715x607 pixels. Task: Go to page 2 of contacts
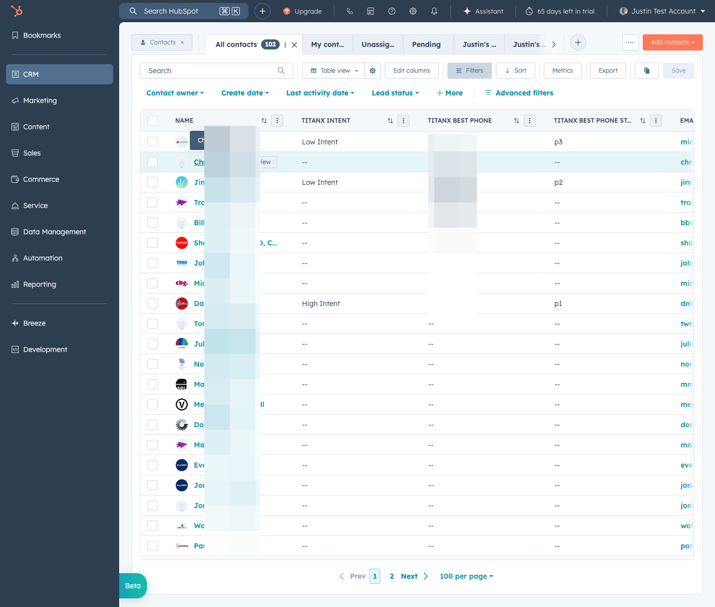392,576
